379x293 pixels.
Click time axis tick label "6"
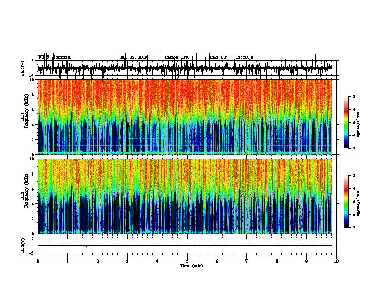[217, 261]
